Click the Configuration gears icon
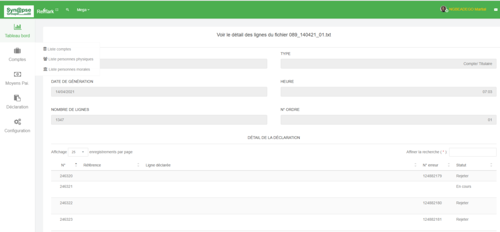Viewport: 500px width, 232px height. pyautogui.click(x=17, y=122)
